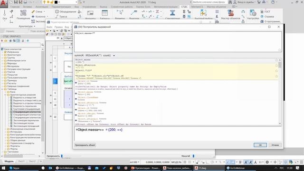Open the AutoCAD application menu logo
Viewport: 304px width, 171px height.
click(4, 4)
